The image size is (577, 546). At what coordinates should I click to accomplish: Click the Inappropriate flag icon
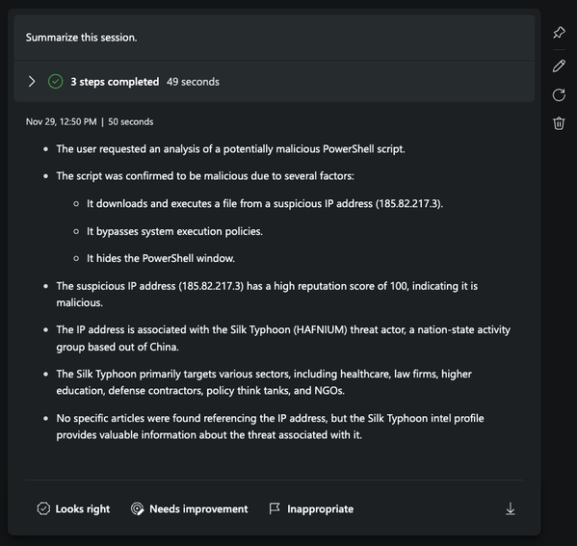[275, 508]
